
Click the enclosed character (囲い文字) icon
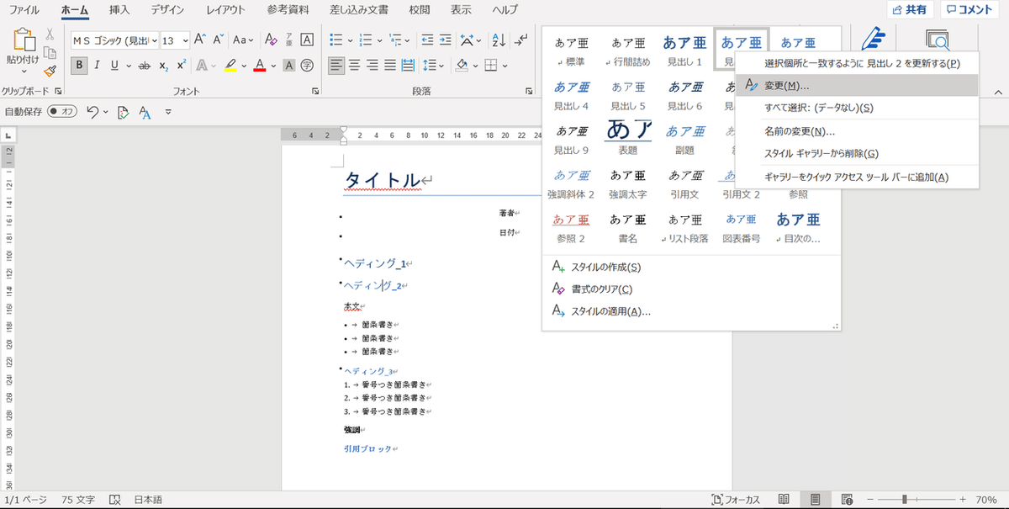pos(307,65)
